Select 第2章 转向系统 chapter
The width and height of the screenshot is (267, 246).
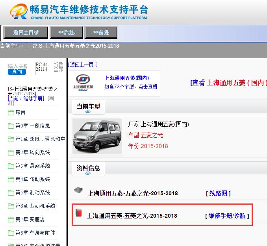coord(33,152)
